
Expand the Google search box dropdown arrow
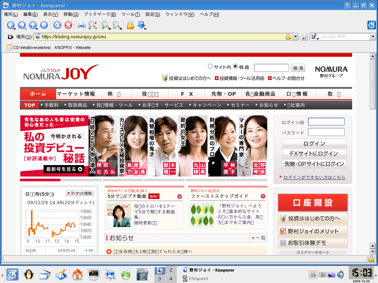[x=373, y=36]
